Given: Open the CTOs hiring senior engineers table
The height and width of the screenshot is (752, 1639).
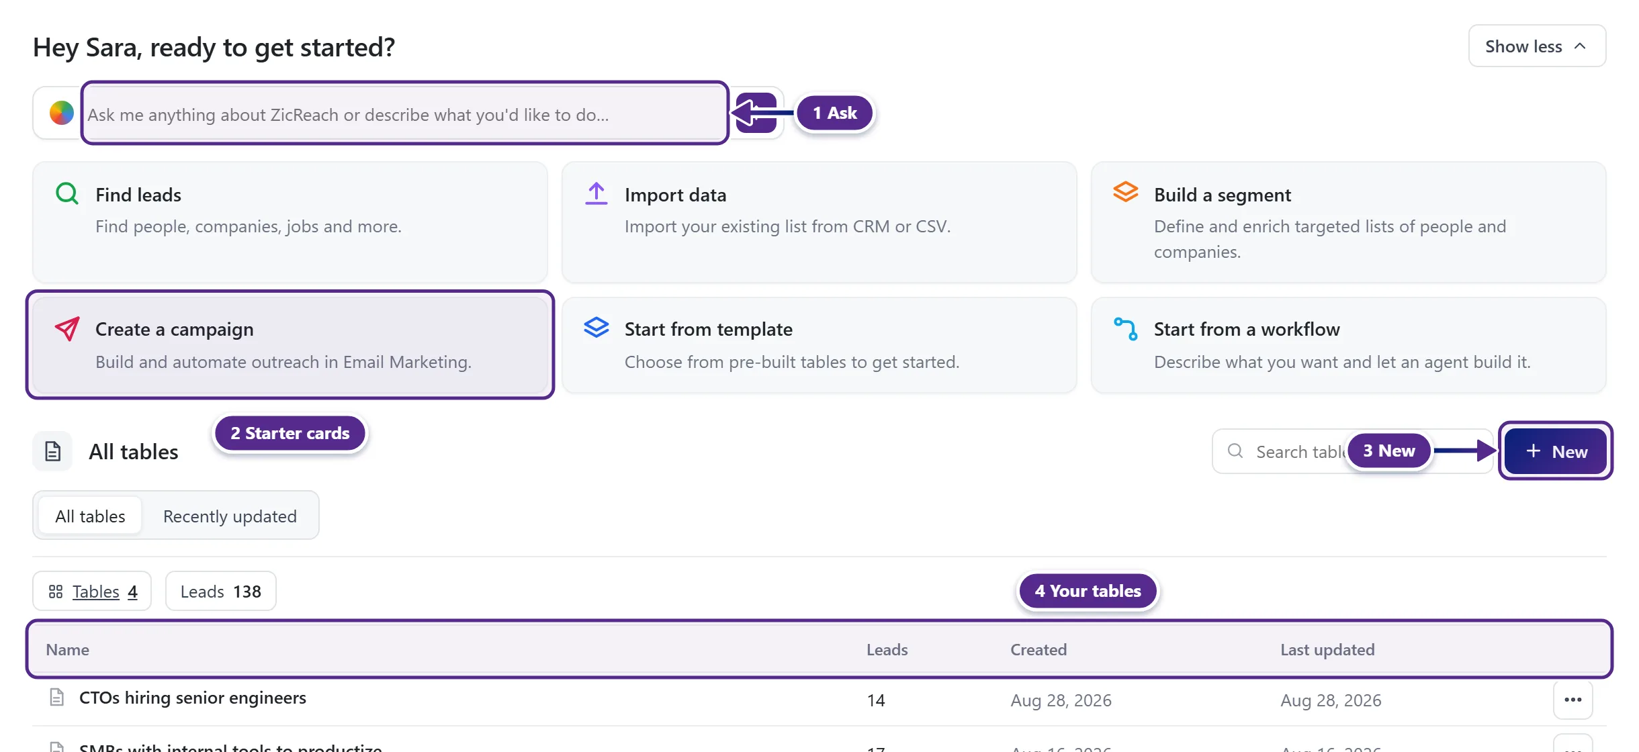Looking at the screenshot, I should 193,698.
